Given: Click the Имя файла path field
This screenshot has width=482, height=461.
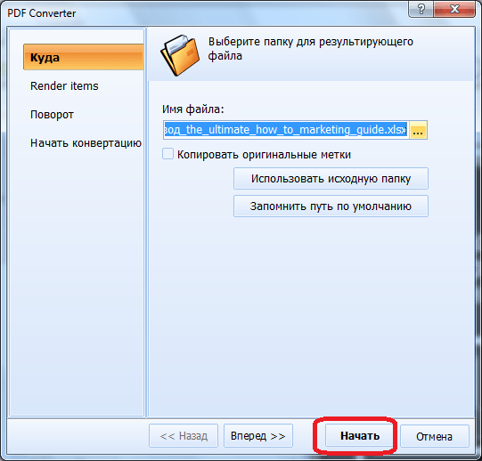Looking at the screenshot, I should pyautogui.click(x=286, y=130).
